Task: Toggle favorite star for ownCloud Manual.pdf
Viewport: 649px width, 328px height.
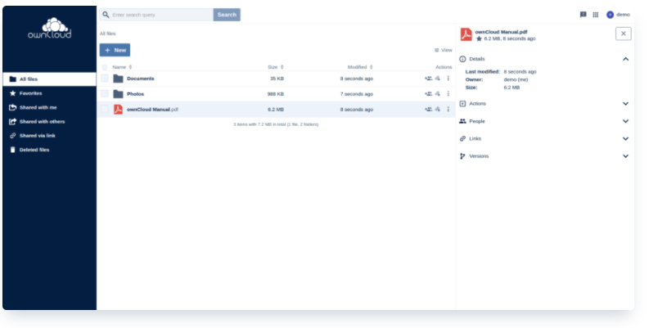Action: (x=479, y=39)
